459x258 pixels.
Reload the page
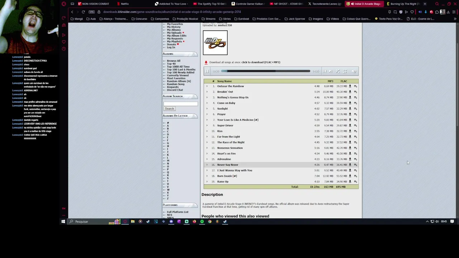(x=83, y=12)
